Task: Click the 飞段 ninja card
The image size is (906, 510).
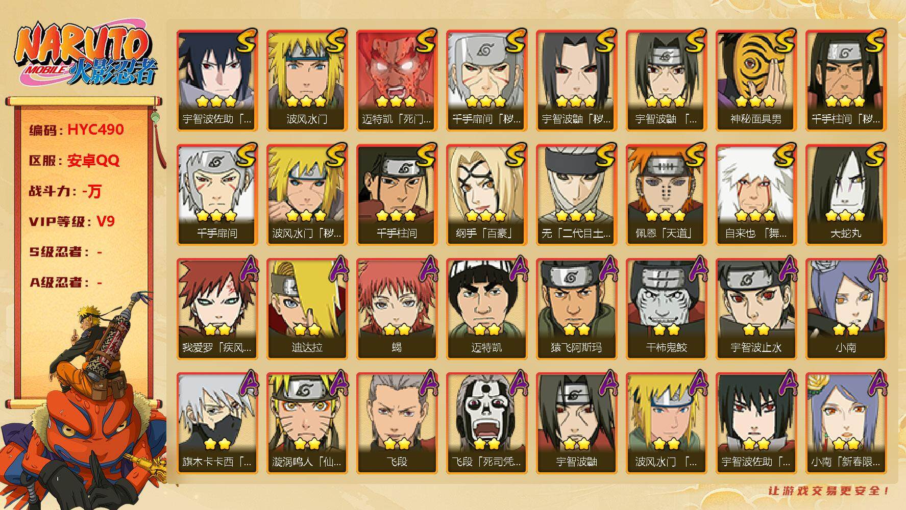Action: pyautogui.click(x=397, y=423)
